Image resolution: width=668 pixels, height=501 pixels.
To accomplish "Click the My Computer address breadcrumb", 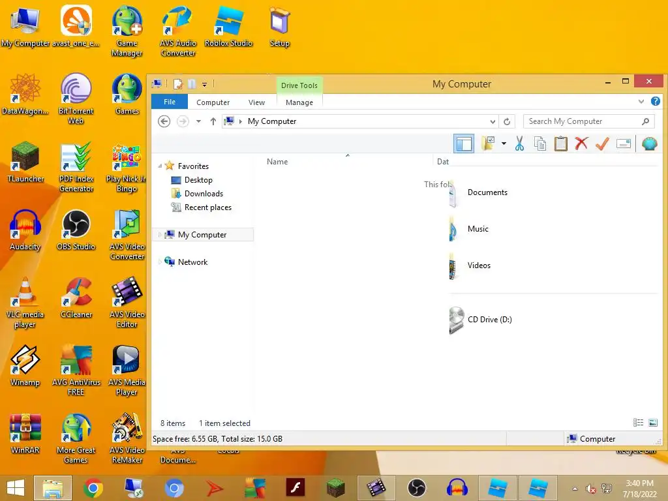I will click(x=272, y=121).
